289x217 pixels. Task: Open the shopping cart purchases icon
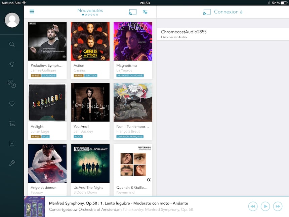click(x=12, y=123)
